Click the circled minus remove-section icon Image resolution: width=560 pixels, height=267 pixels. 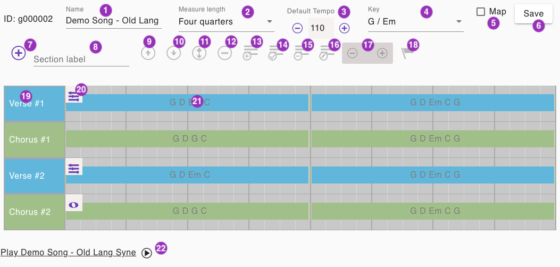coord(225,53)
